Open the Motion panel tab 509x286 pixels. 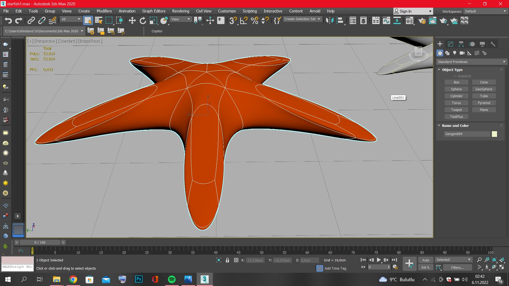pos(472,44)
